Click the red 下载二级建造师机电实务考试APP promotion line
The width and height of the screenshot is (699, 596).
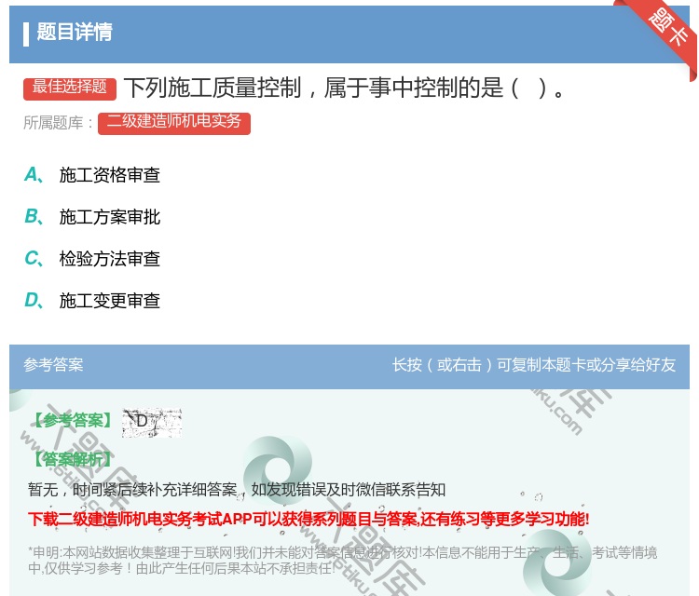[308, 519]
